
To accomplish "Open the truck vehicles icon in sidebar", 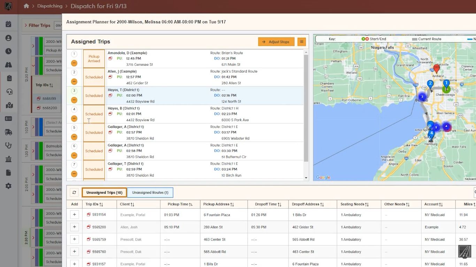I will pyautogui.click(x=9, y=132).
